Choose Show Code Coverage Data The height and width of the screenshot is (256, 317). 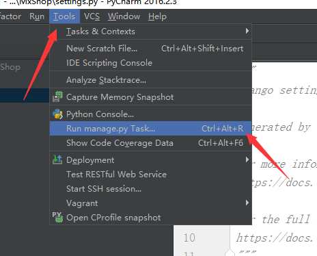pos(150,143)
